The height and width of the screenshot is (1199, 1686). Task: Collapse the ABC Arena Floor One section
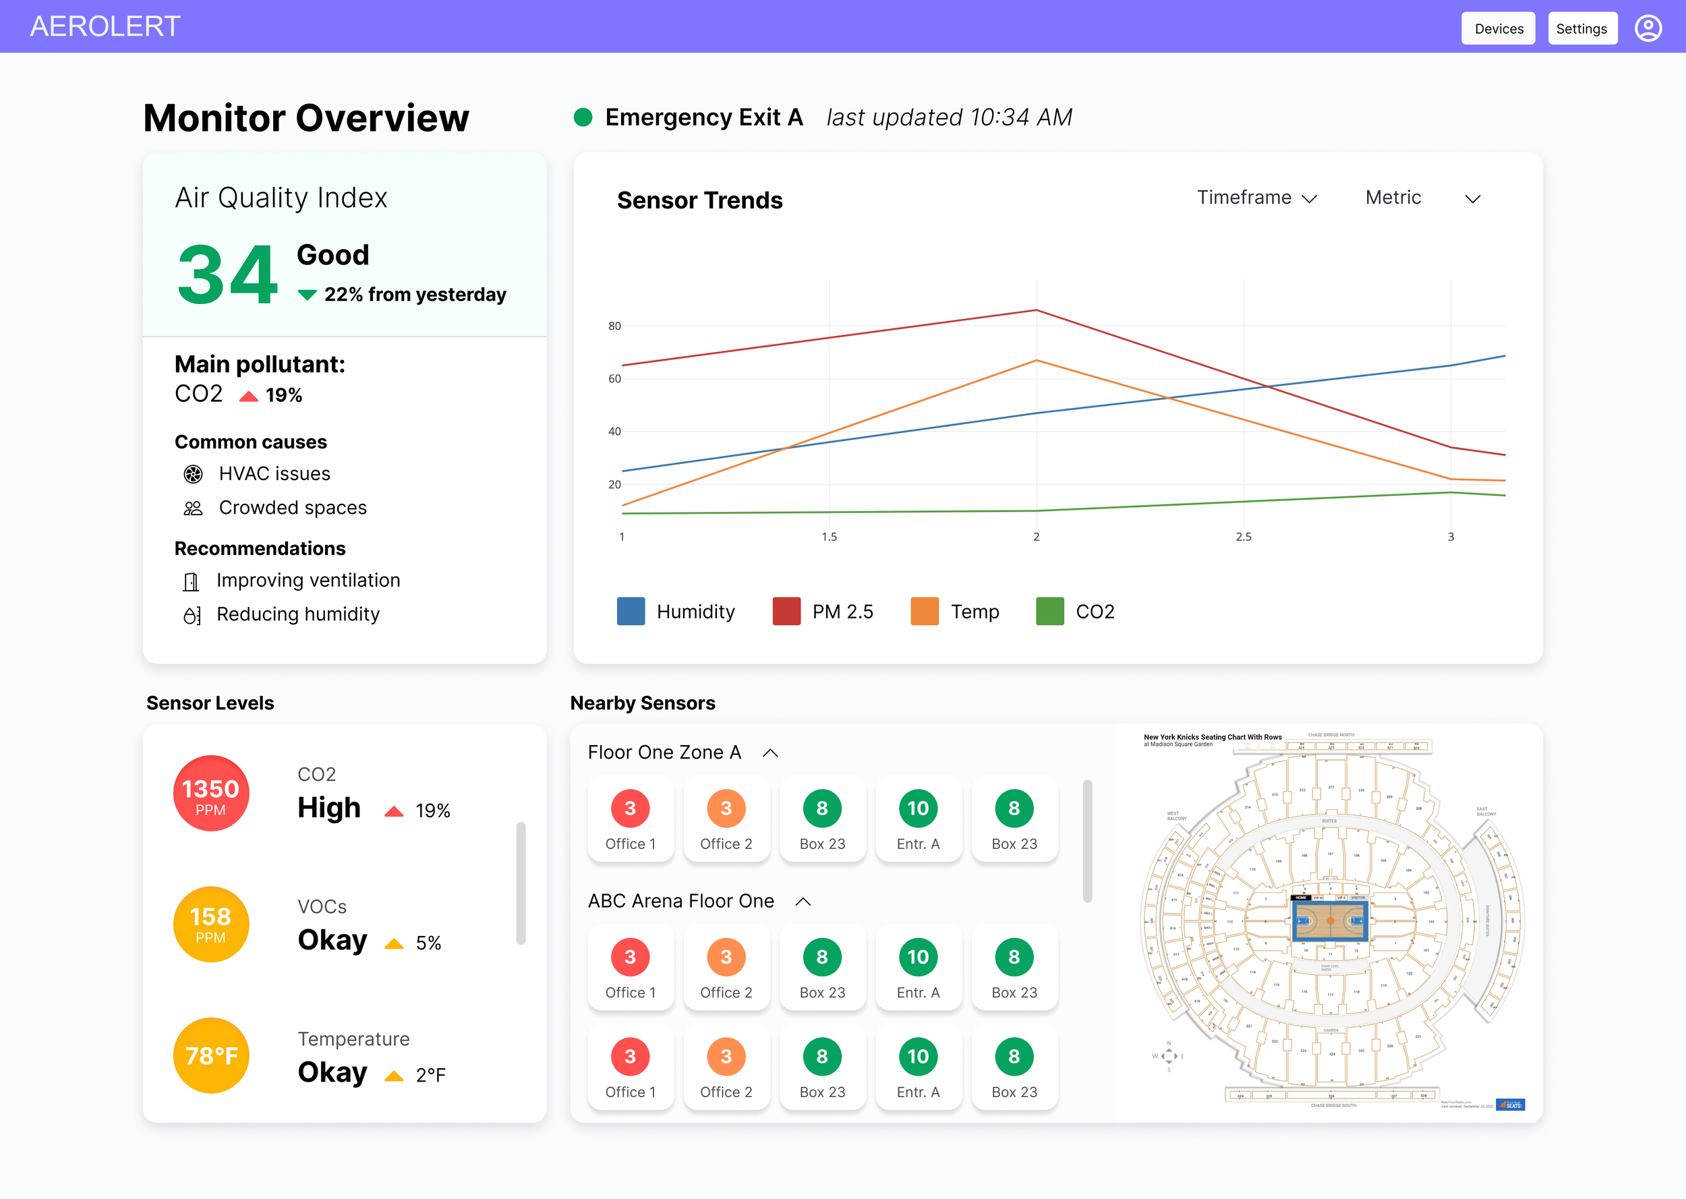pos(803,902)
